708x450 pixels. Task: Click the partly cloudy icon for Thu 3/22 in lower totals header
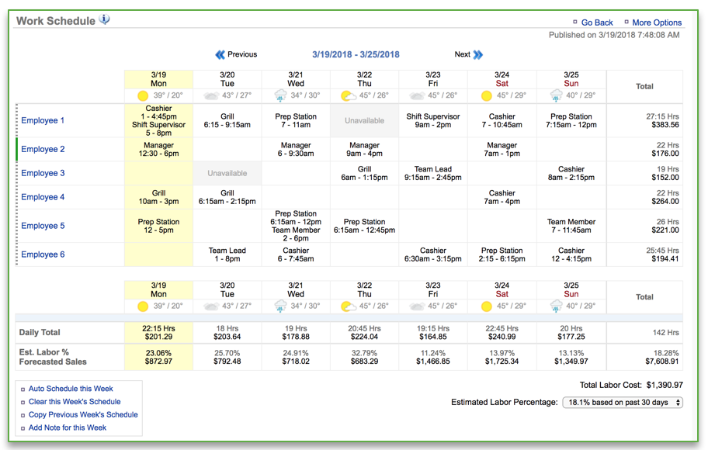click(348, 306)
